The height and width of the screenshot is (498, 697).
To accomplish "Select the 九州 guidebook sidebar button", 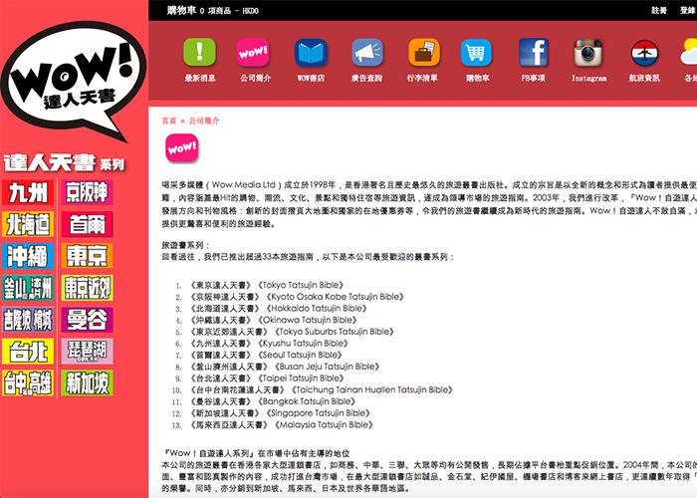I will coord(28,192).
